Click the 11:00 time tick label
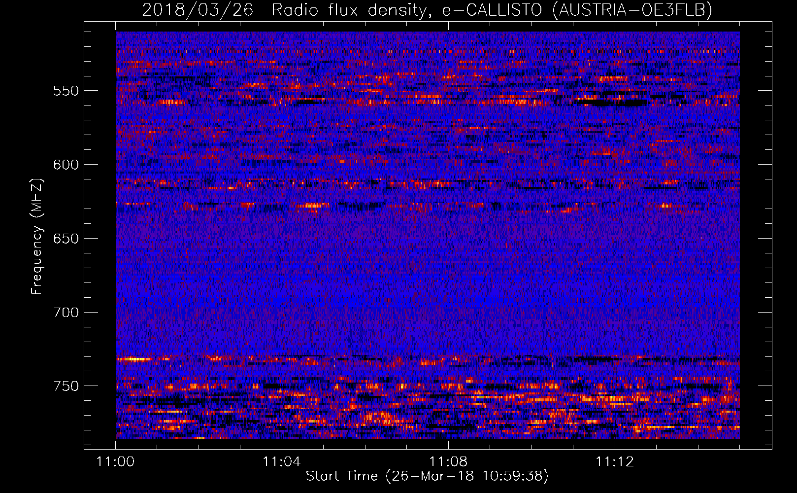The height and width of the screenshot is (493, 797). pyautogui.click(x=115, y=462)
